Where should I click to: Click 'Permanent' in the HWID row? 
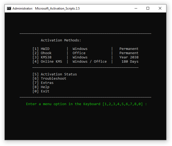coord(129,49)
